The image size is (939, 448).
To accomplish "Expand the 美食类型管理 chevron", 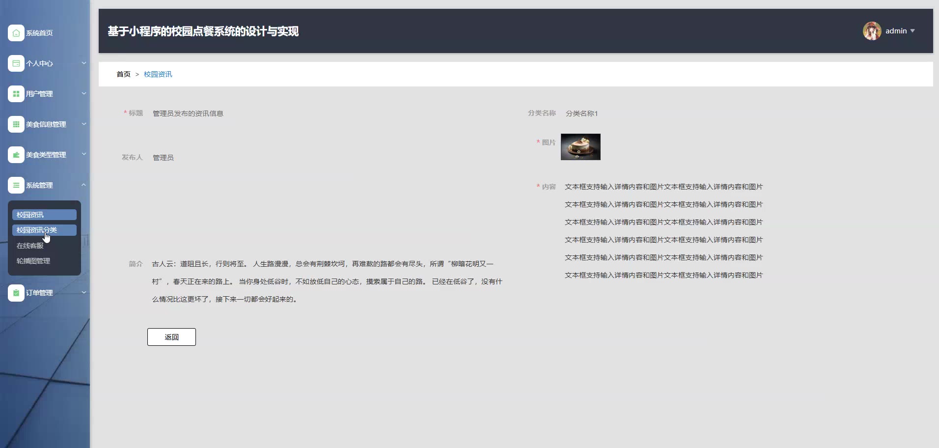I will 84,154.
